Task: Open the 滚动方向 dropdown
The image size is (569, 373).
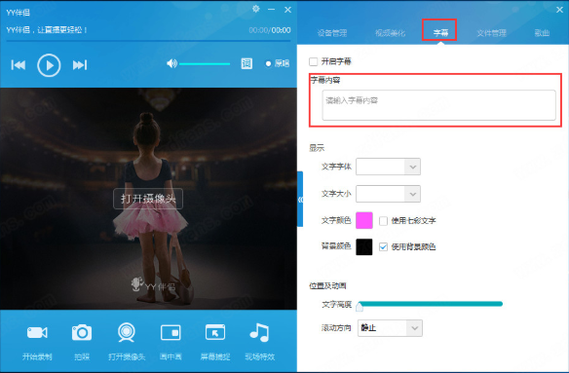Action: pyautogui.click(x=390, y=328)
